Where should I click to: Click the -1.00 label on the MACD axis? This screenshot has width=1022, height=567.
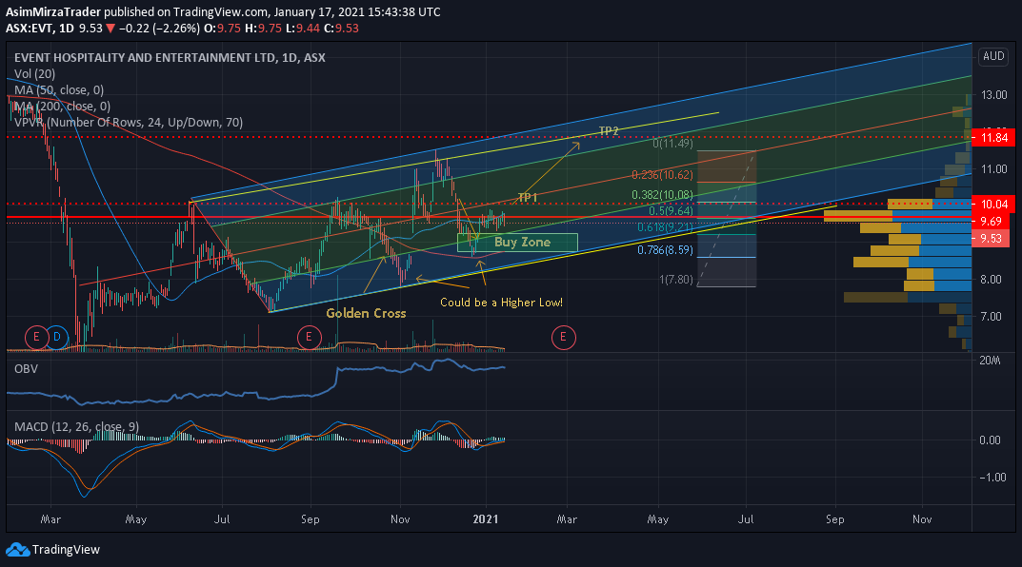tap(992, 478)
